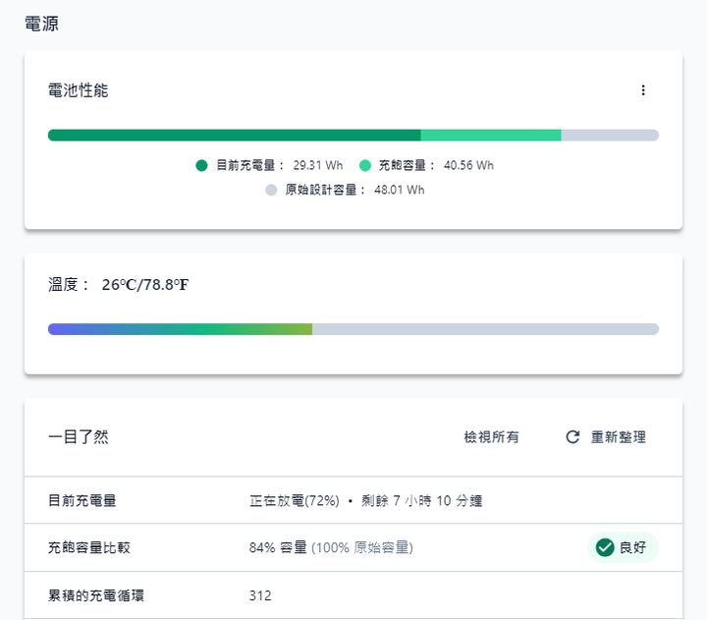
Task: Click the 溫度 reading 26°C/78.8°F
Action: pos(145,285)
